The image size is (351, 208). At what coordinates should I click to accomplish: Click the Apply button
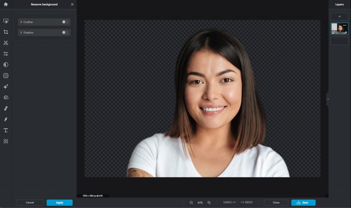click(x=60, y=203)
